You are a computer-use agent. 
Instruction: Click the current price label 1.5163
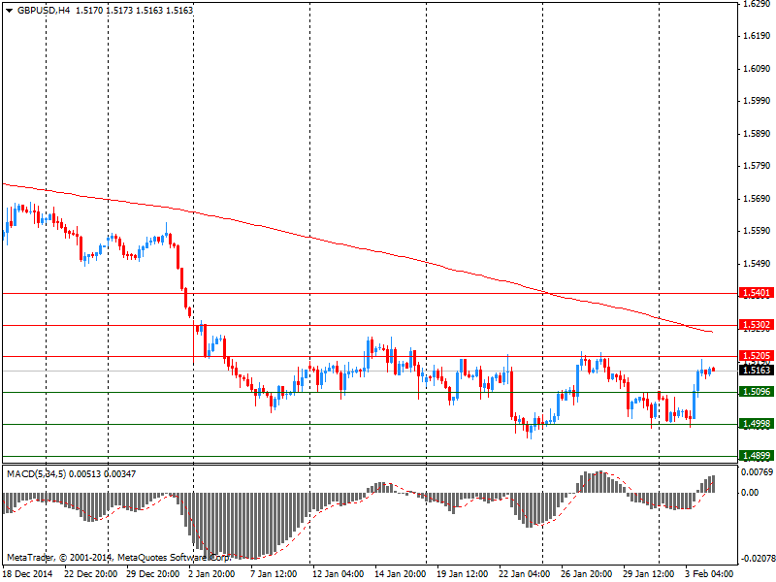[756, 370]
